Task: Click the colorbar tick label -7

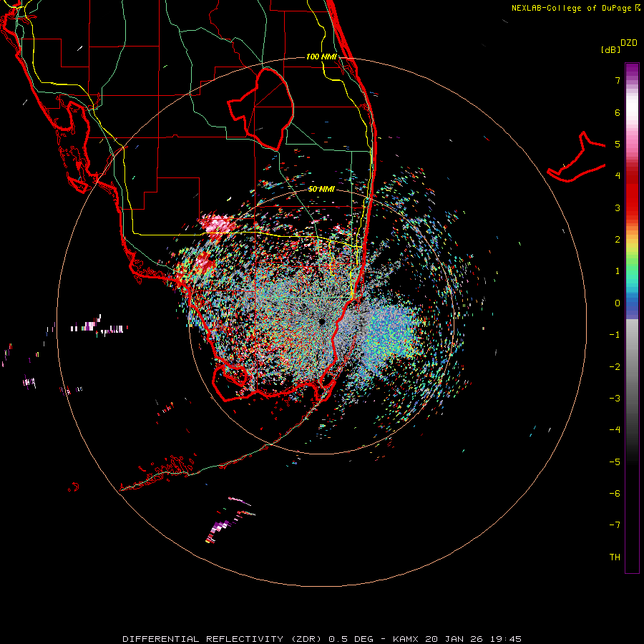Action: click(615, 525)
